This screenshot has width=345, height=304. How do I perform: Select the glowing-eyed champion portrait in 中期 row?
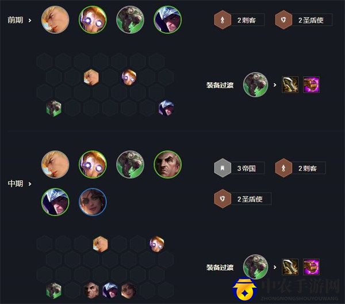point(93,164)
